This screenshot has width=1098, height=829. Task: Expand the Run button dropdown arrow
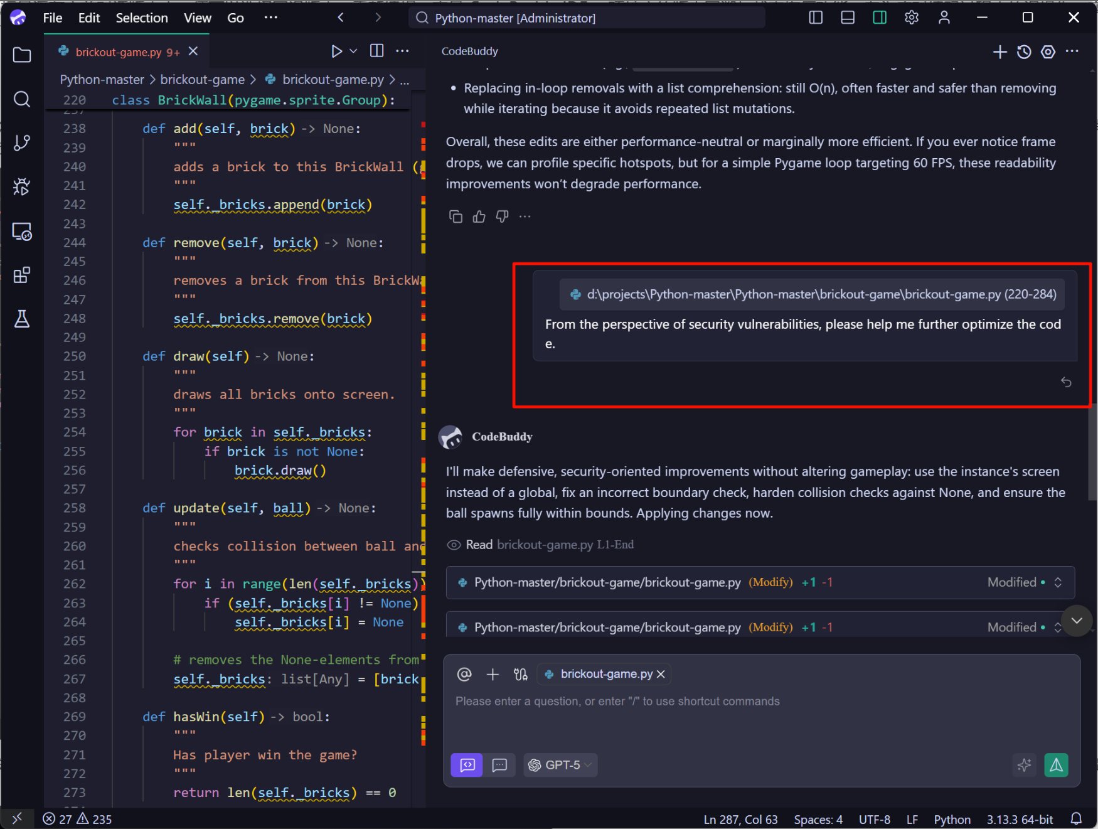point(352,51)
